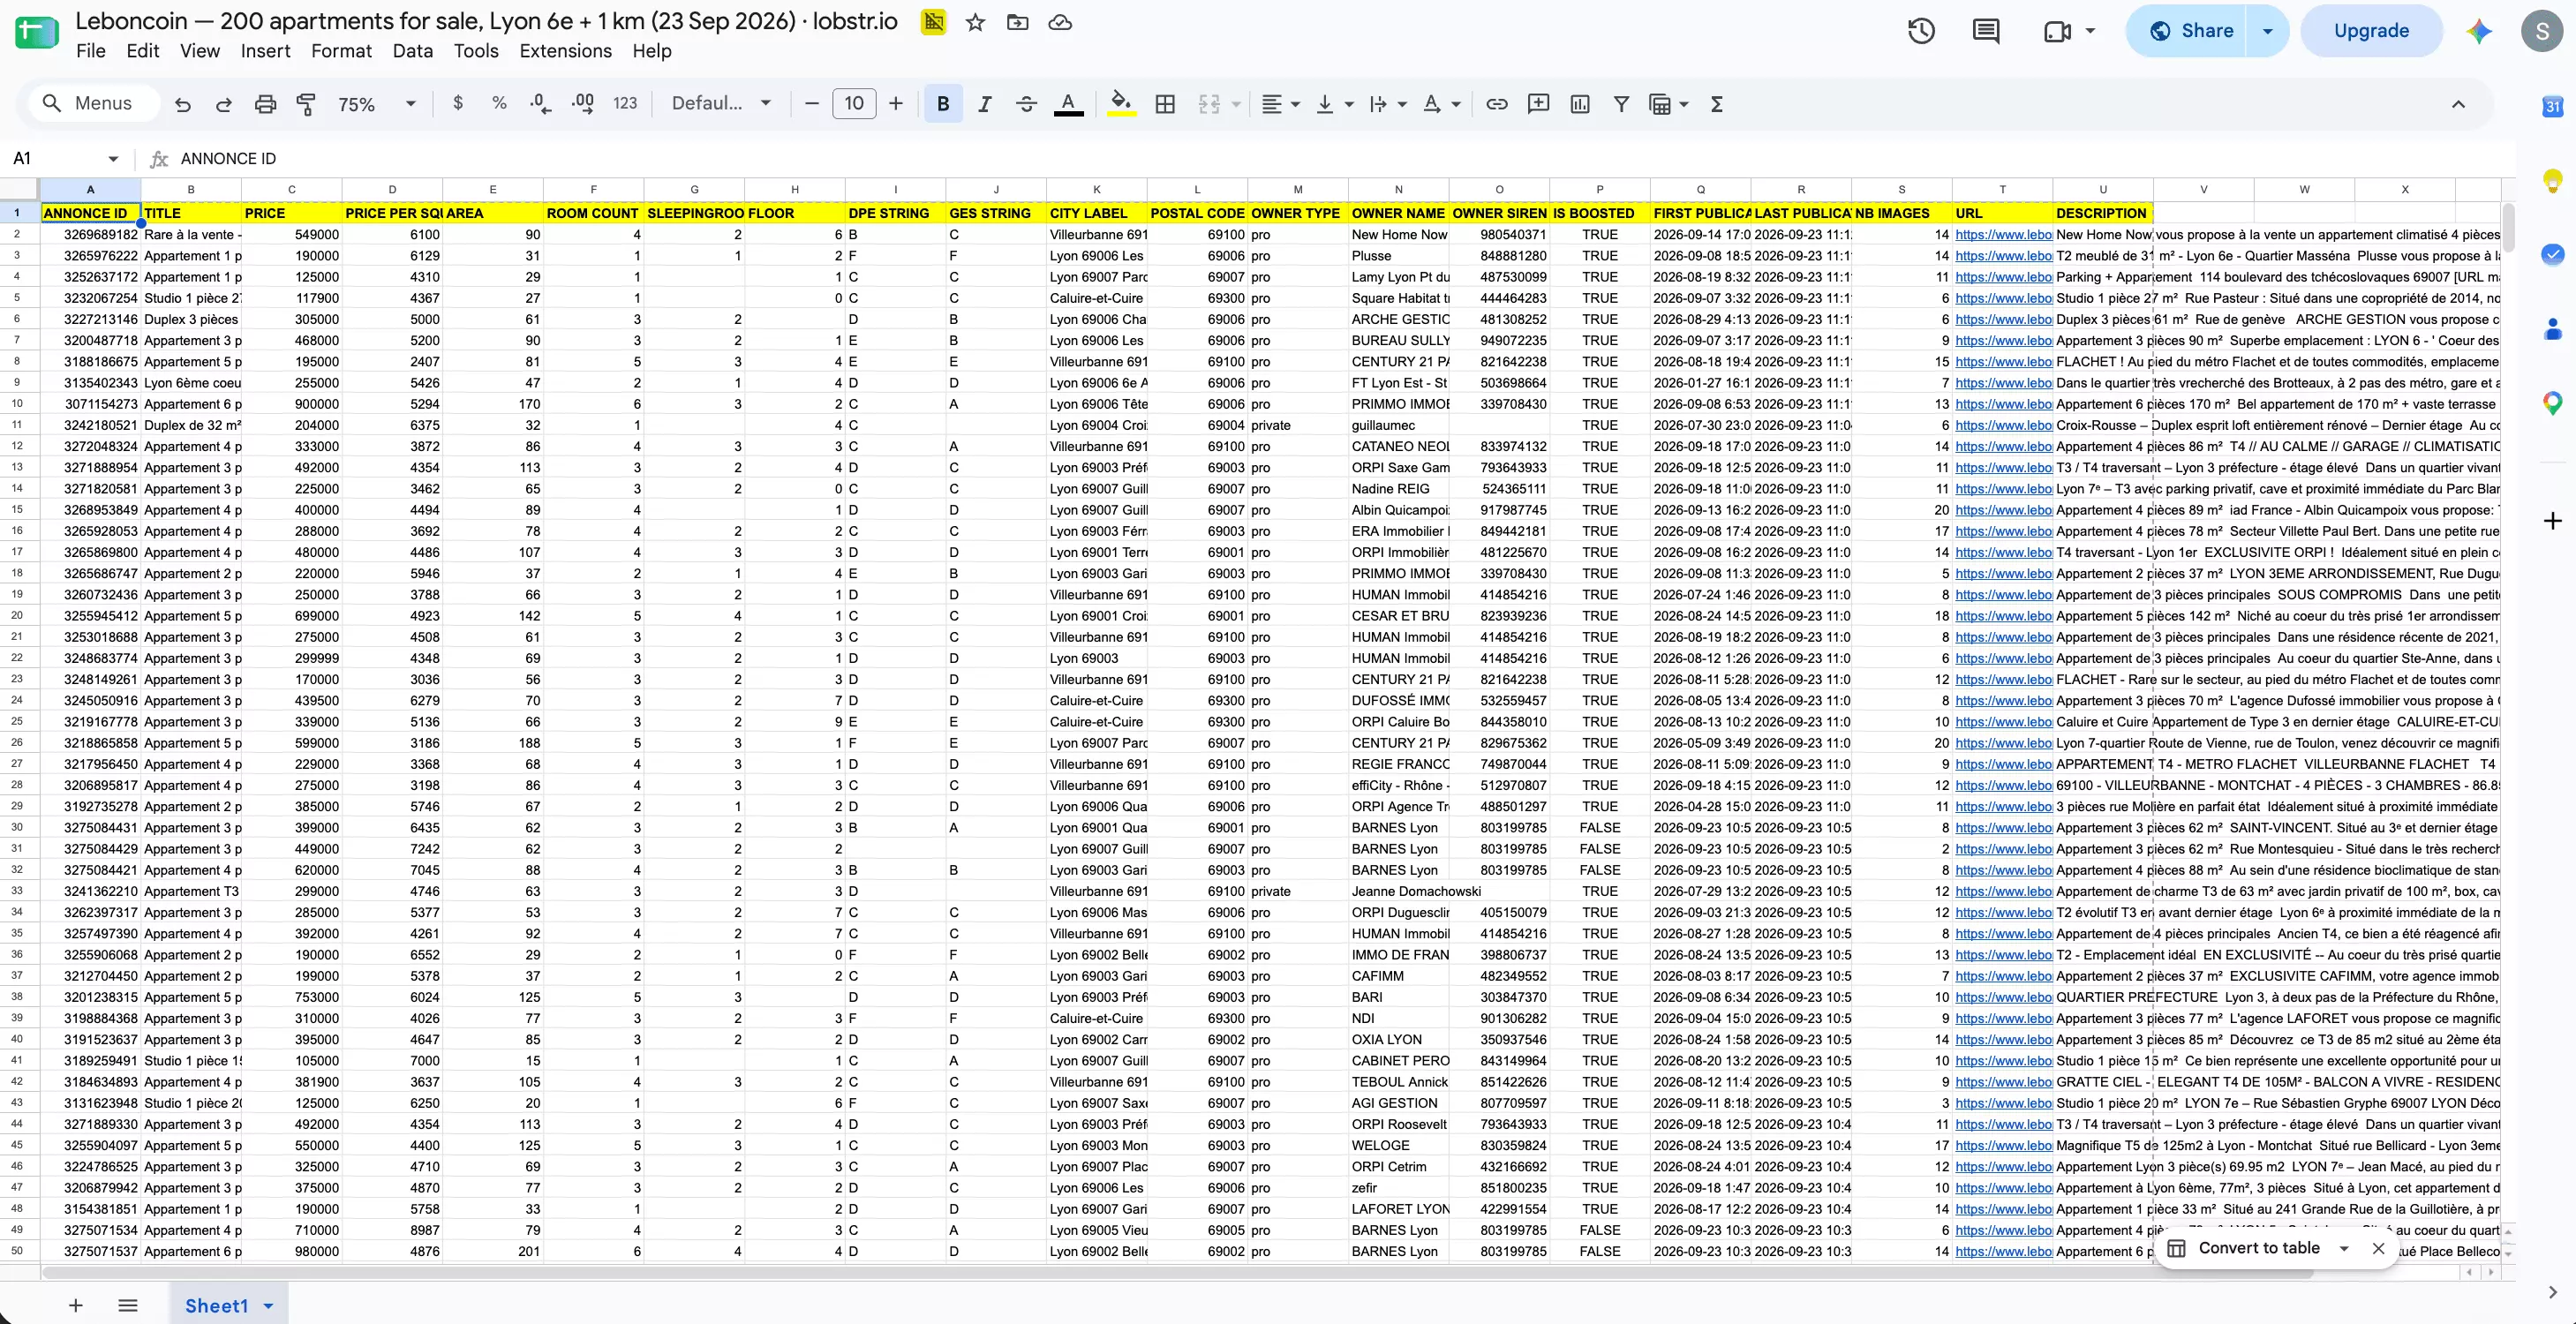
Task: Open the Gemini assistant
Action: click(x=2479, y=31)
